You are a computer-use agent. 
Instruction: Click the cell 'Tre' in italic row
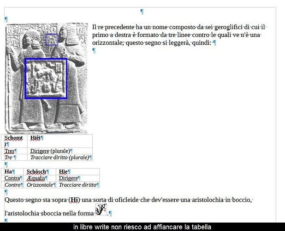14,158
